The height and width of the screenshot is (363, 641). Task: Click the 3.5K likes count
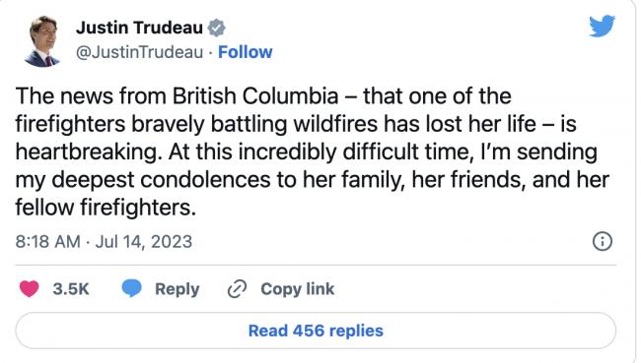[71, 289]
